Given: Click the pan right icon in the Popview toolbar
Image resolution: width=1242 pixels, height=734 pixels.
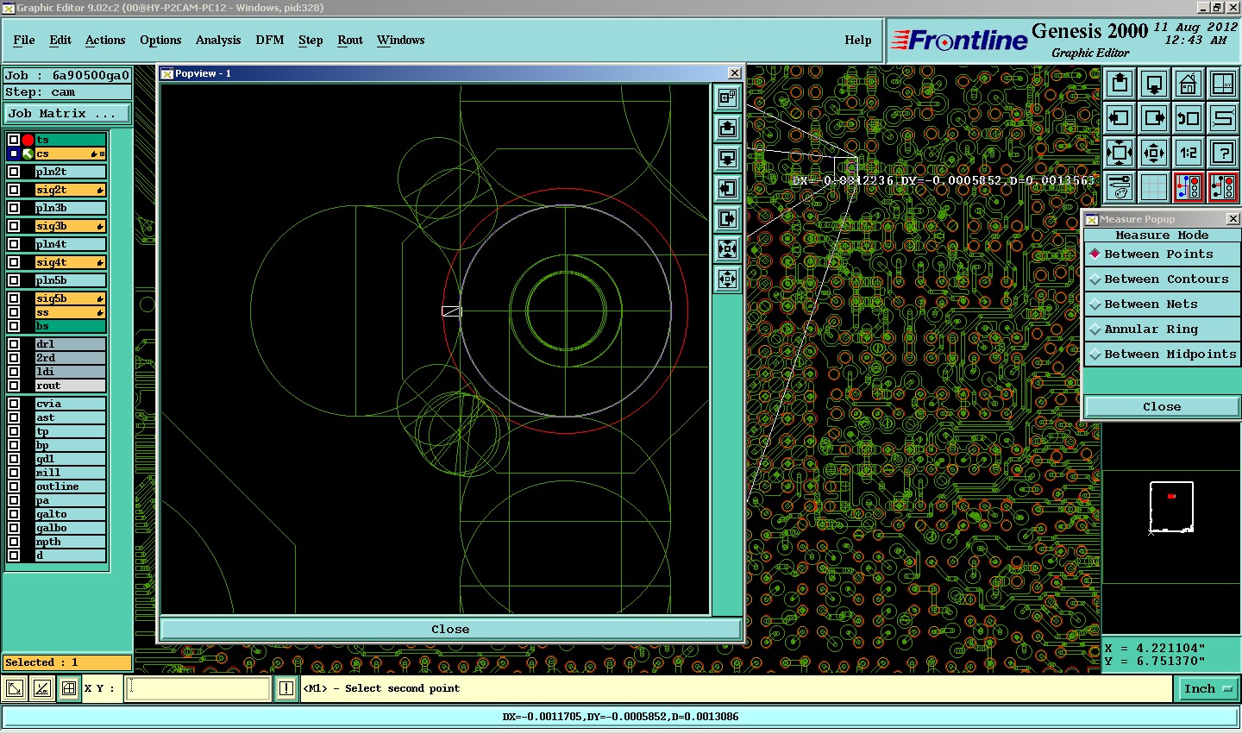Looking at the screenshot, I should (728, 219).
